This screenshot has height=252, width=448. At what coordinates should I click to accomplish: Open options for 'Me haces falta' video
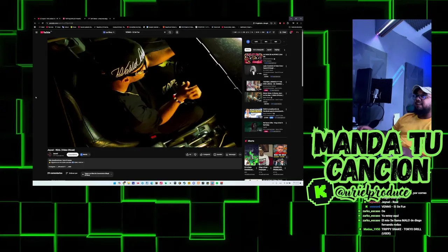click(x=286, y=123)
